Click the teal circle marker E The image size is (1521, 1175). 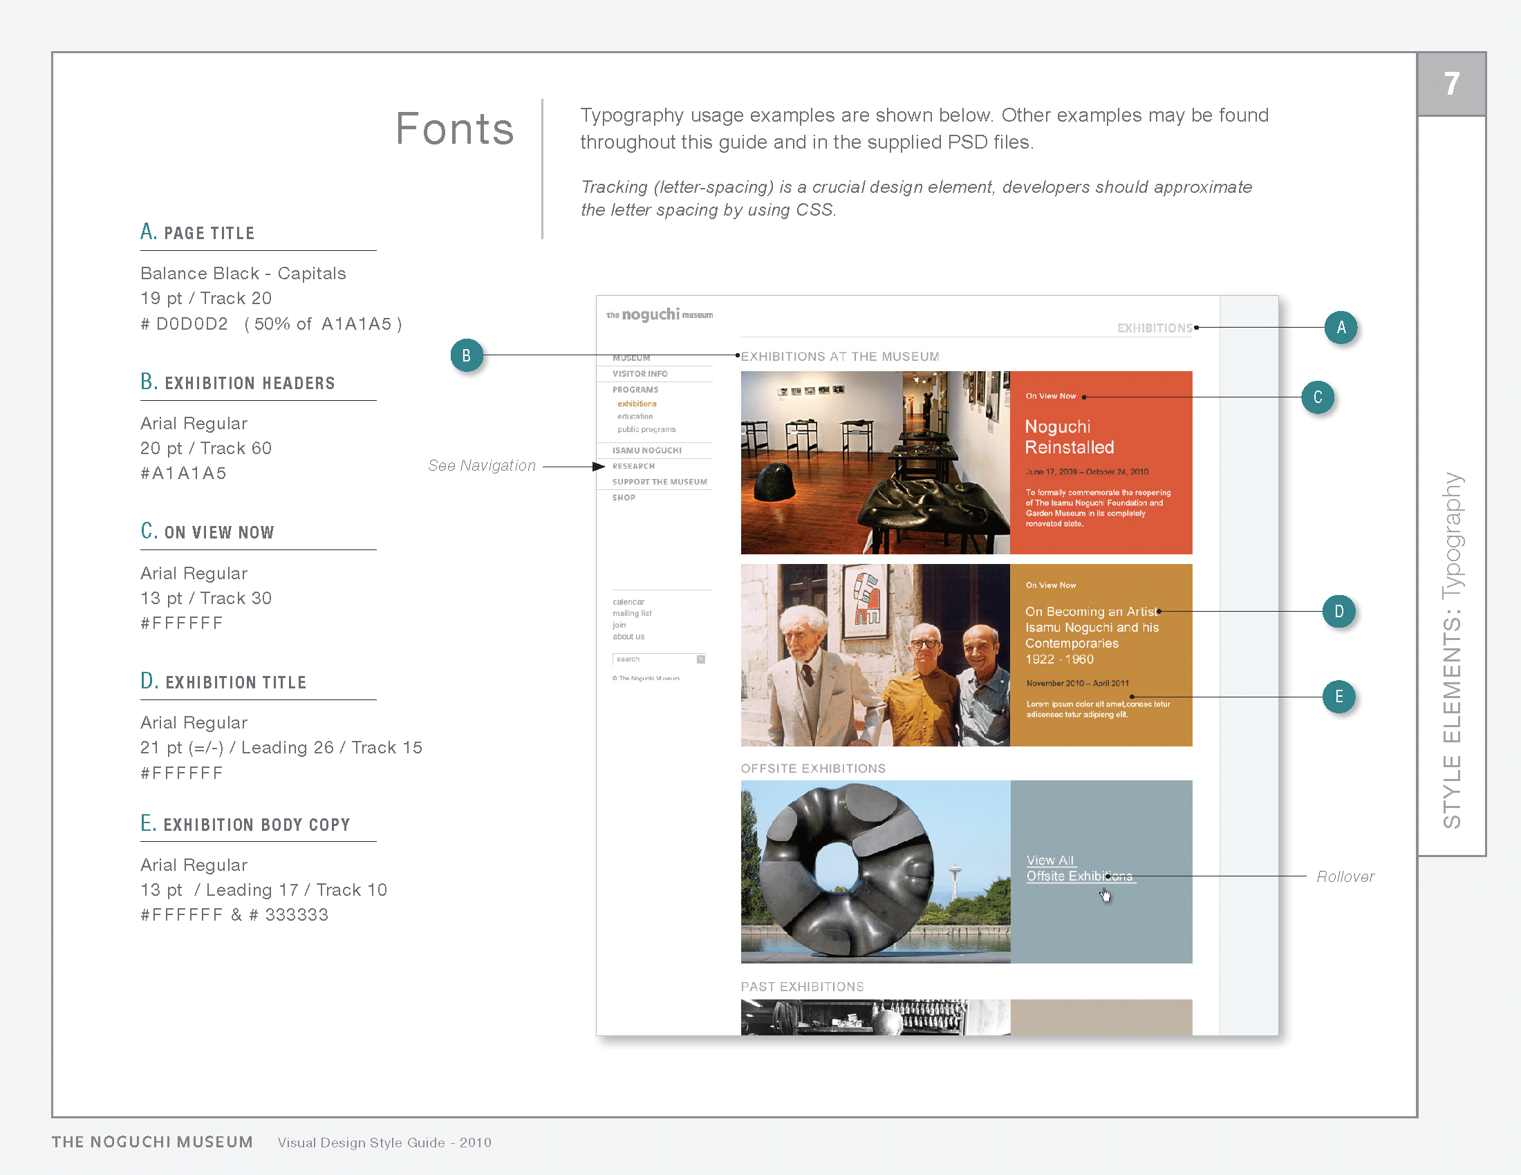pos(1338,697)
